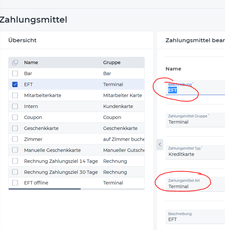Focus the highlighted Beschreibung EFT field
The image size is (225, 230).
195,87
